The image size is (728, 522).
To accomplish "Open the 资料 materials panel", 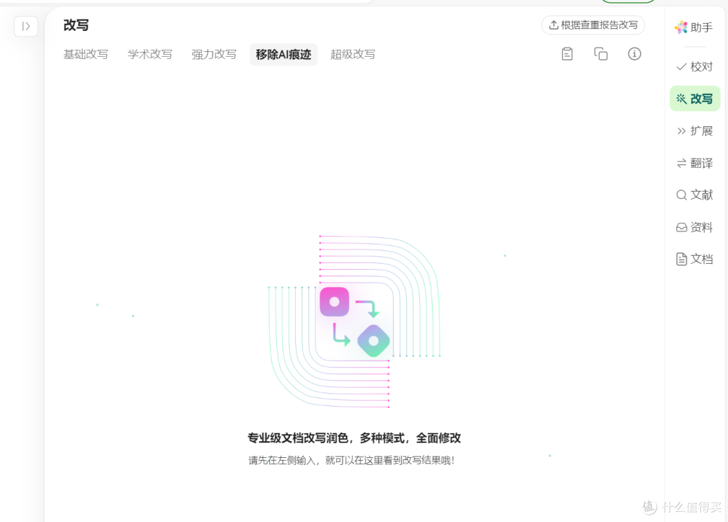I will [x=694, y=227].
